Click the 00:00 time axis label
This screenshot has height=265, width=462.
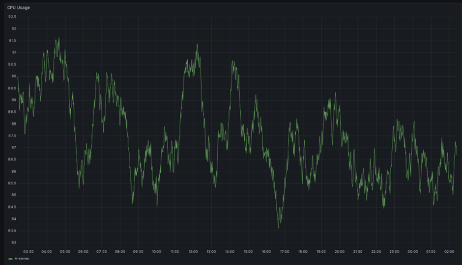pyautogui.click(x=412, y=252)
